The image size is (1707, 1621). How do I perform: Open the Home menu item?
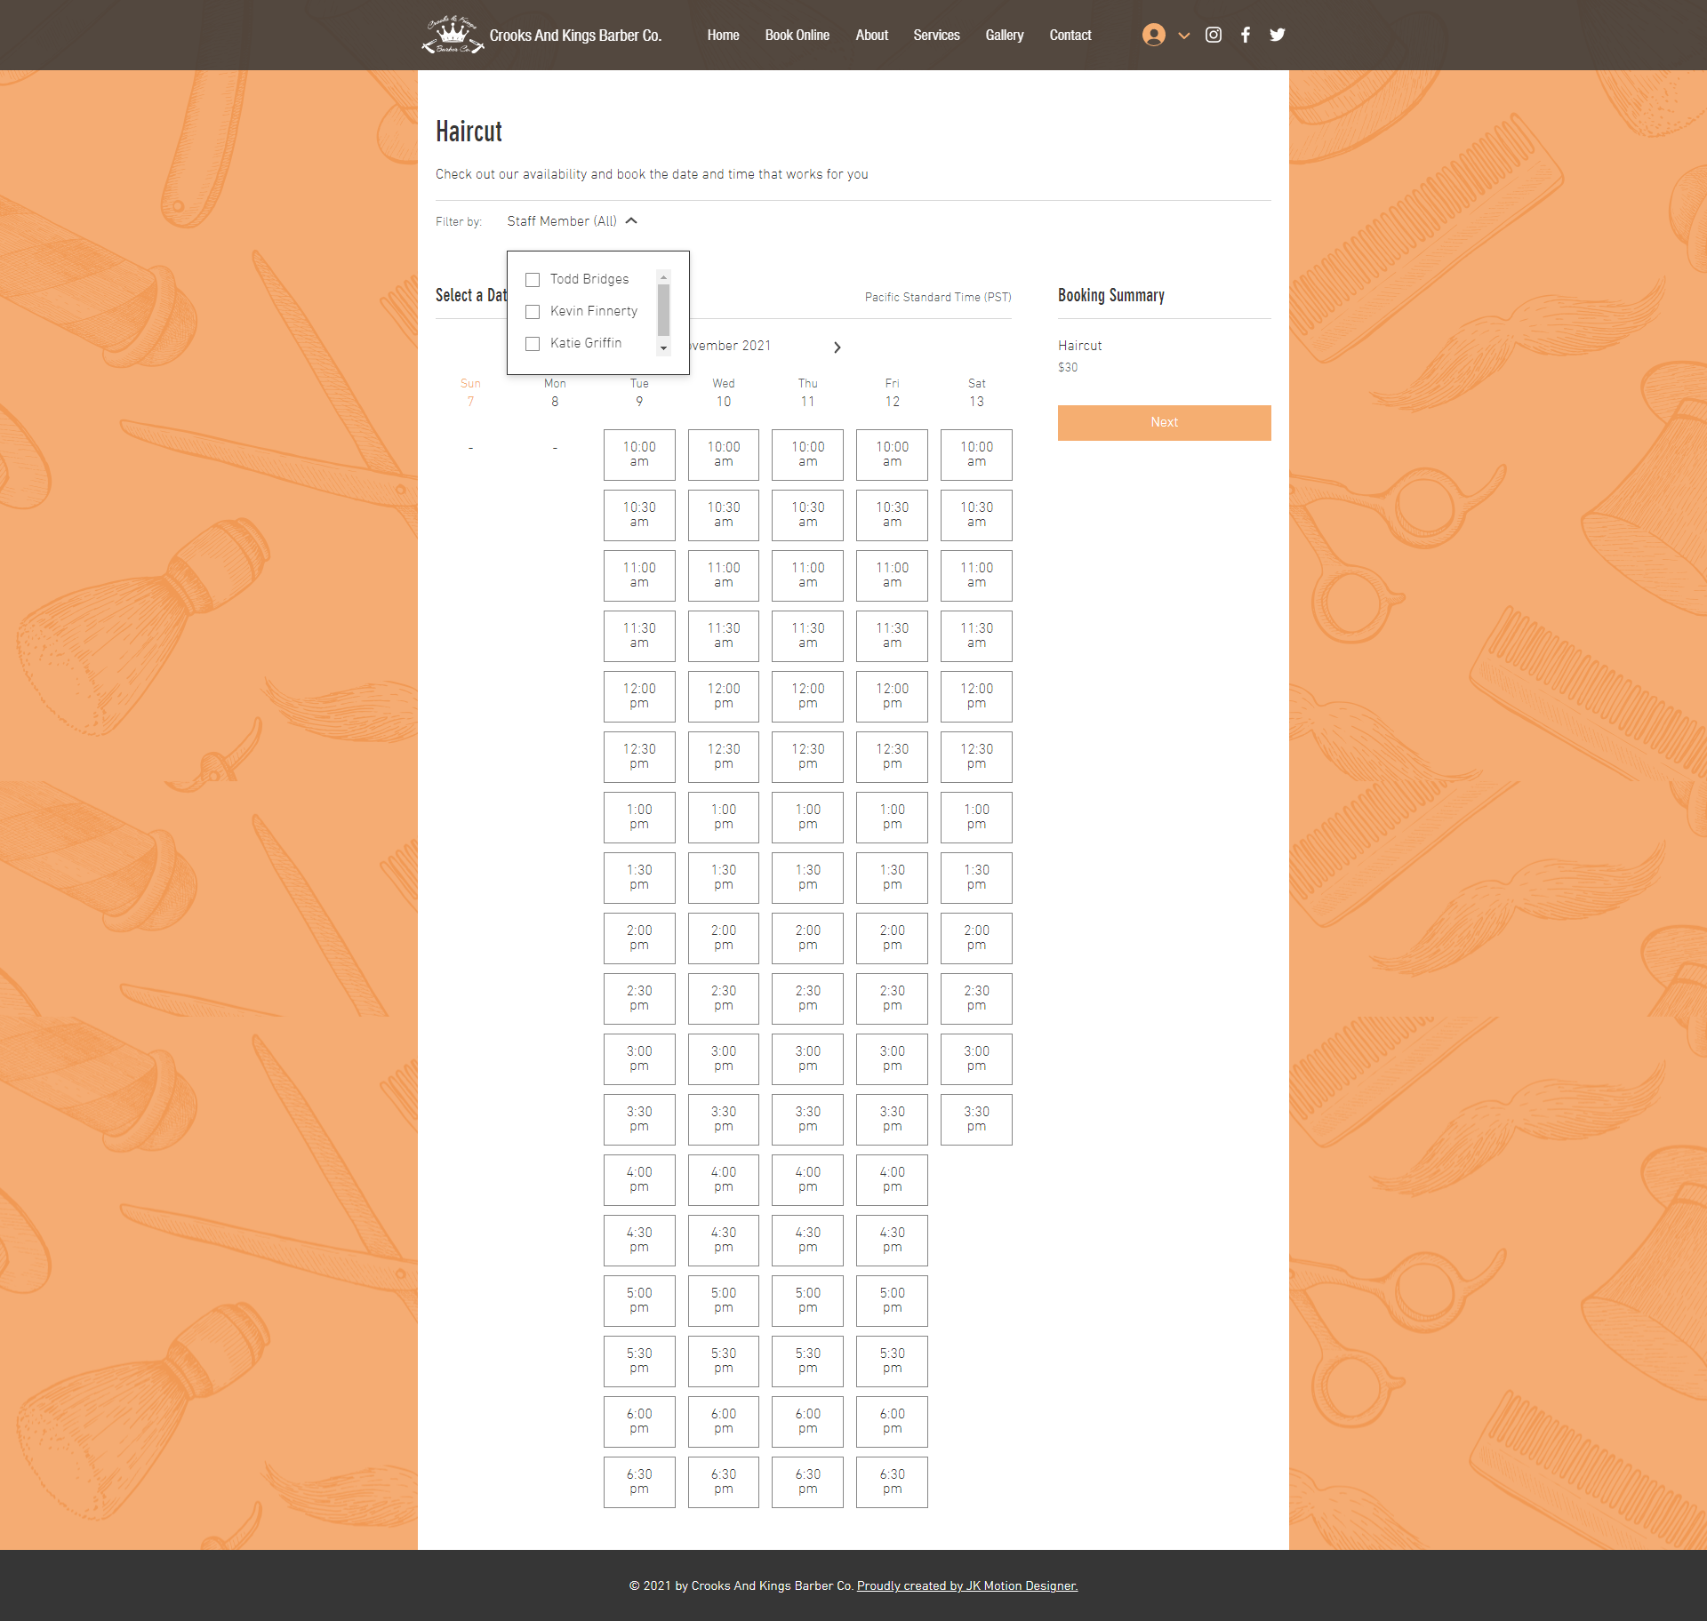(x=723, y=36)
